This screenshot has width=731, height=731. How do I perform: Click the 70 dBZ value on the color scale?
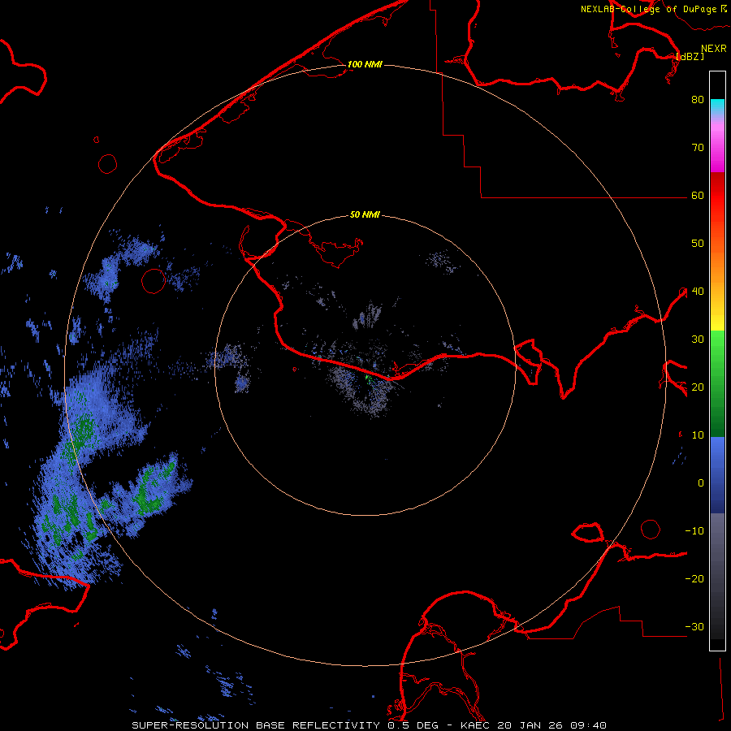(698, 148)
